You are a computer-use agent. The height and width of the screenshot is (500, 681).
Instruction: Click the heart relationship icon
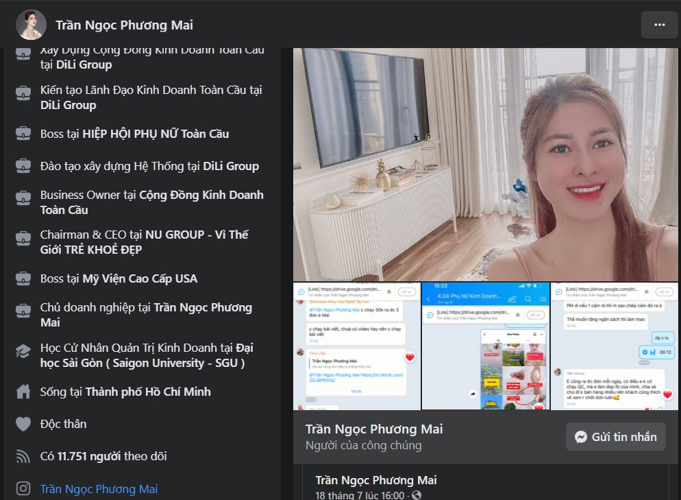(x=23, y=424)
